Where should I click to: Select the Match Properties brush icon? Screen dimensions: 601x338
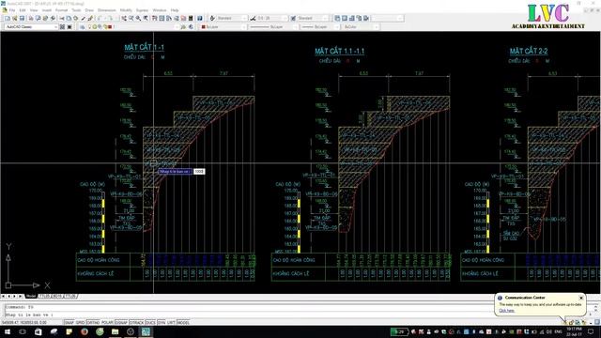[84, 18]
